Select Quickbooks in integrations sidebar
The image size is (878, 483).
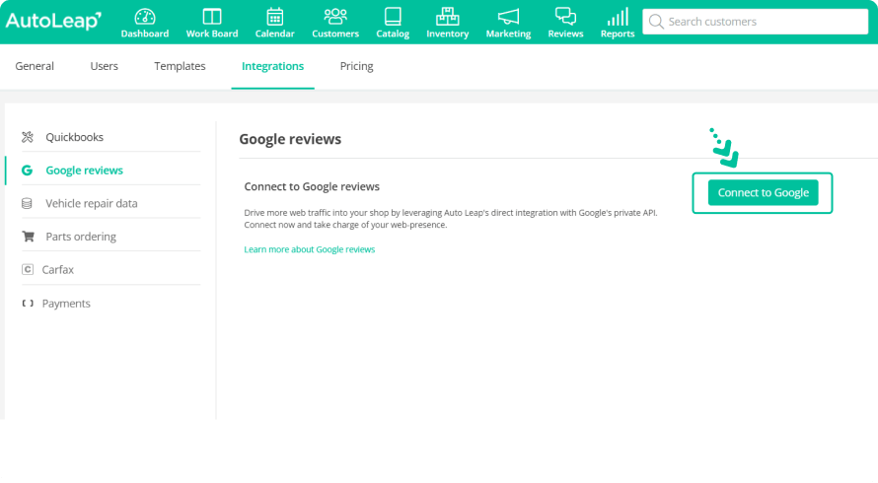coord(74,137)
